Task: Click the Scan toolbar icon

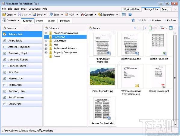Action: click(51, 14)
